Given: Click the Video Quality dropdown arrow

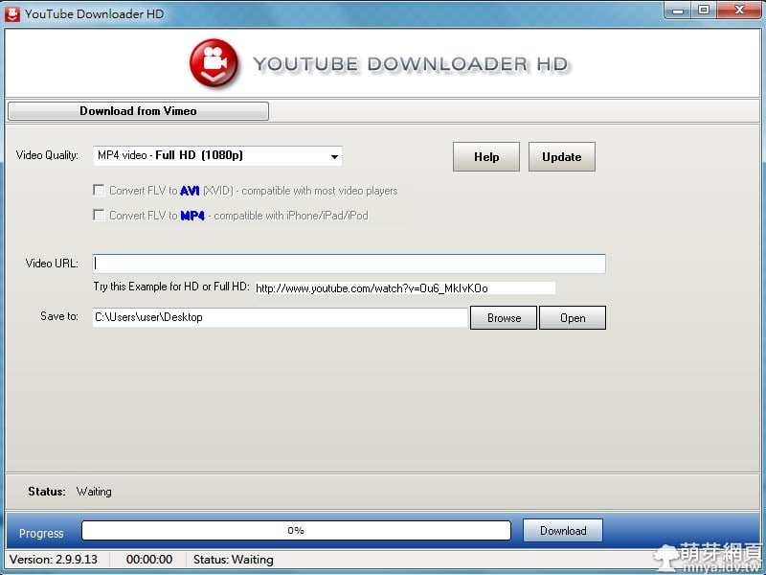Looking at the screenshot, I should tap(334, 156).
